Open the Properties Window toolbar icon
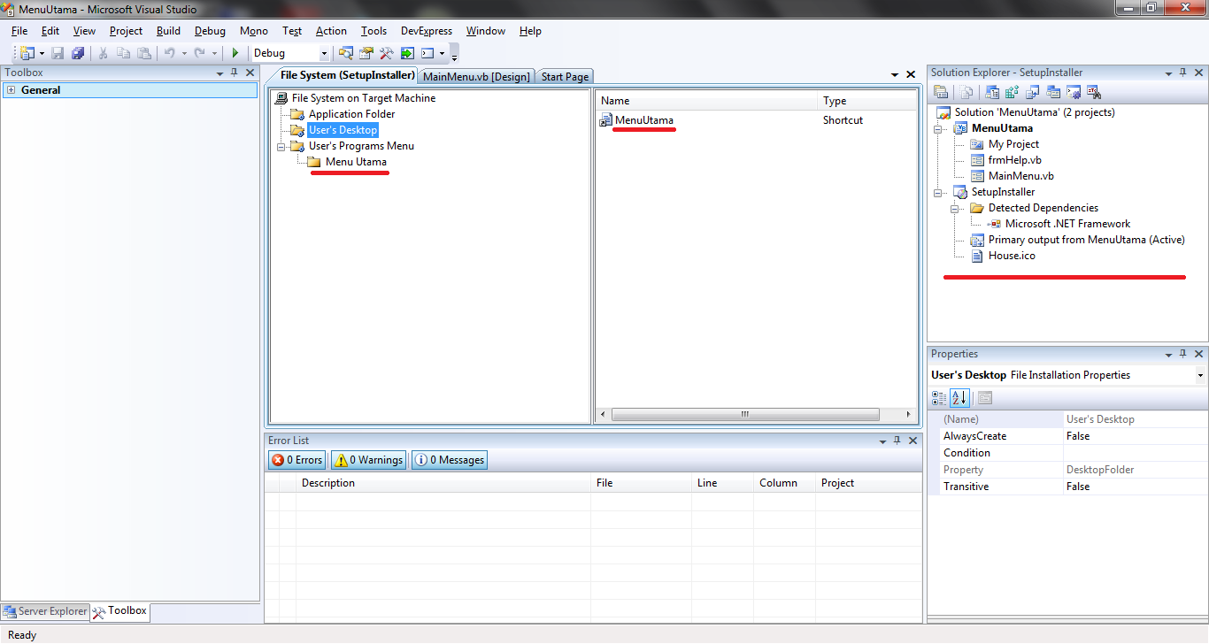Image resolution: width=1209 pixels, height=644 pixels. [366, 53]
